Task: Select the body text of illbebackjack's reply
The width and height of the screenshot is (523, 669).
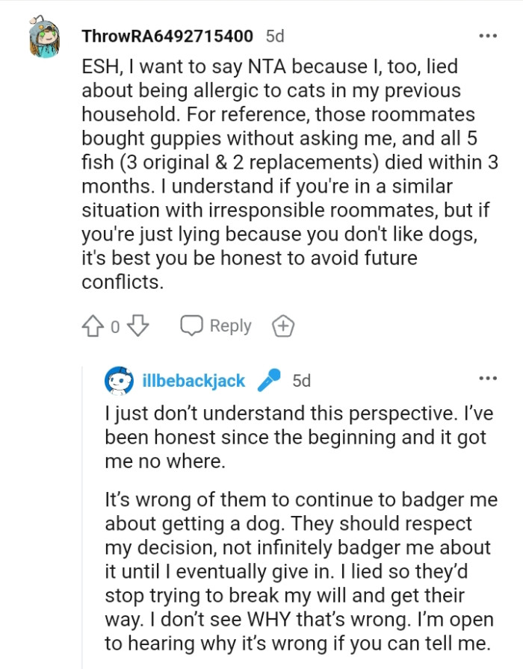Action: click(299, 523)
